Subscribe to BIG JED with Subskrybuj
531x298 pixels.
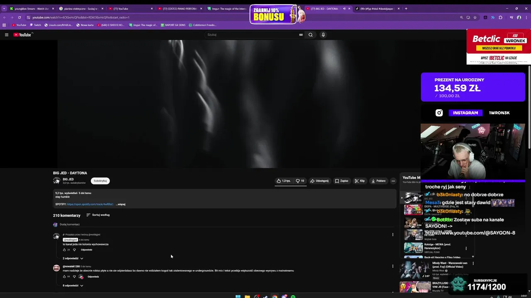tap(100, 181)
